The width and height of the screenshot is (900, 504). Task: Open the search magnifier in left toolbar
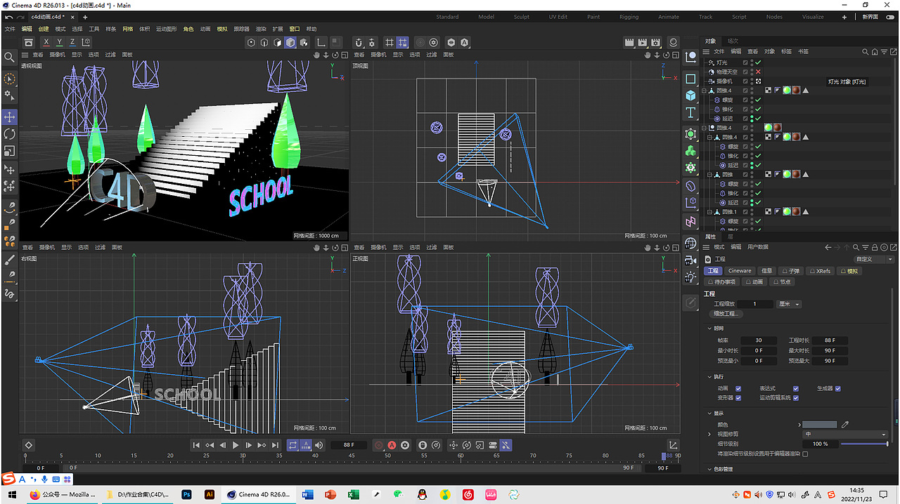tap(9, 57)
